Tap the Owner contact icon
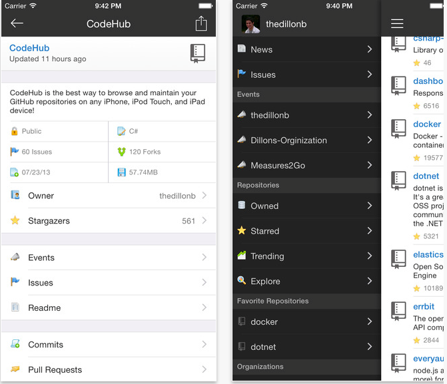The image size is (447, 384). click(15, 195)
